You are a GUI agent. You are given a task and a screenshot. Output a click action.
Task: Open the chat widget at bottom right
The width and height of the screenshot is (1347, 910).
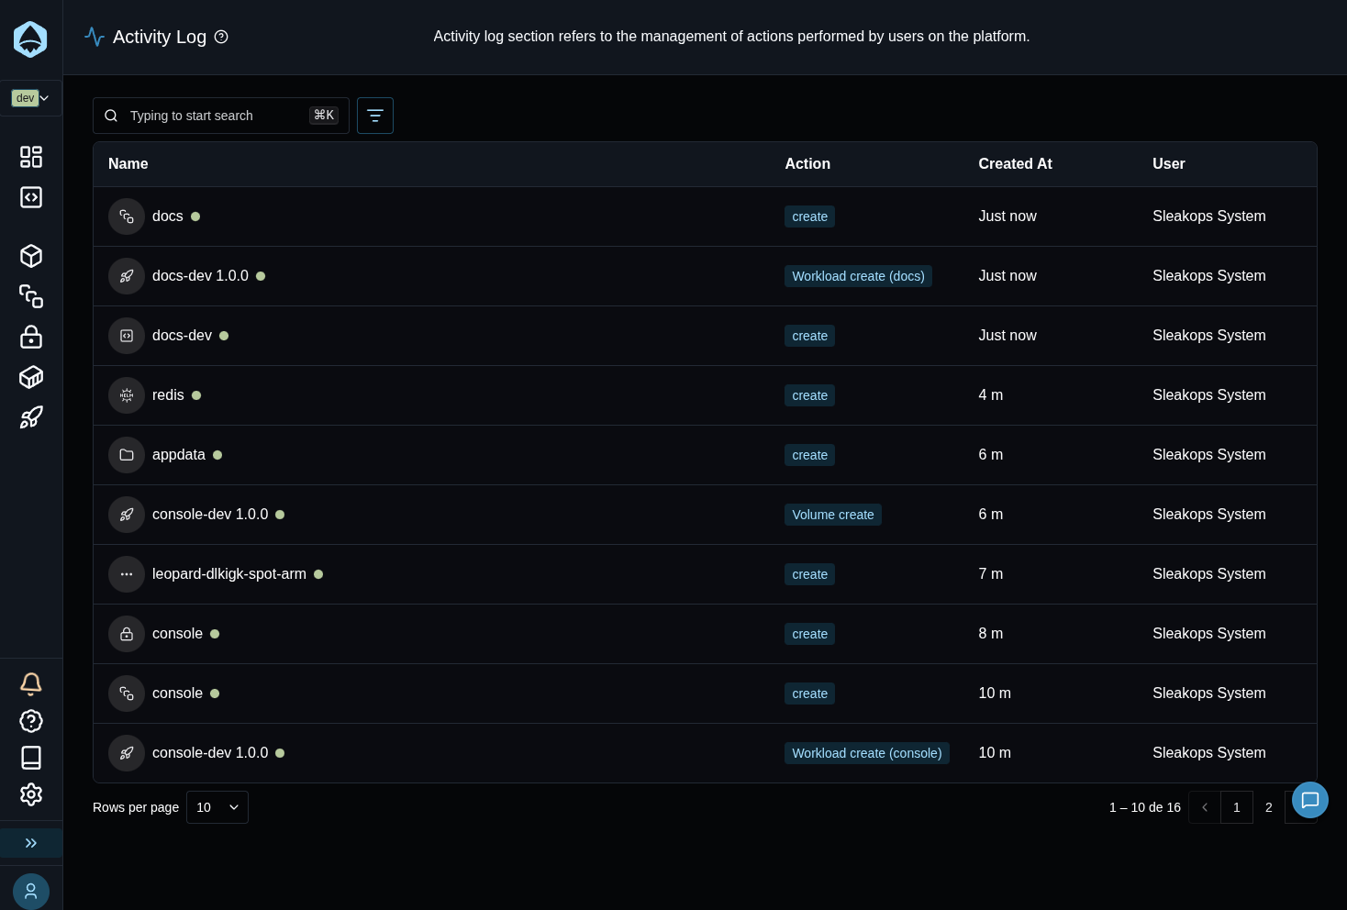[x=1309, y=800]
